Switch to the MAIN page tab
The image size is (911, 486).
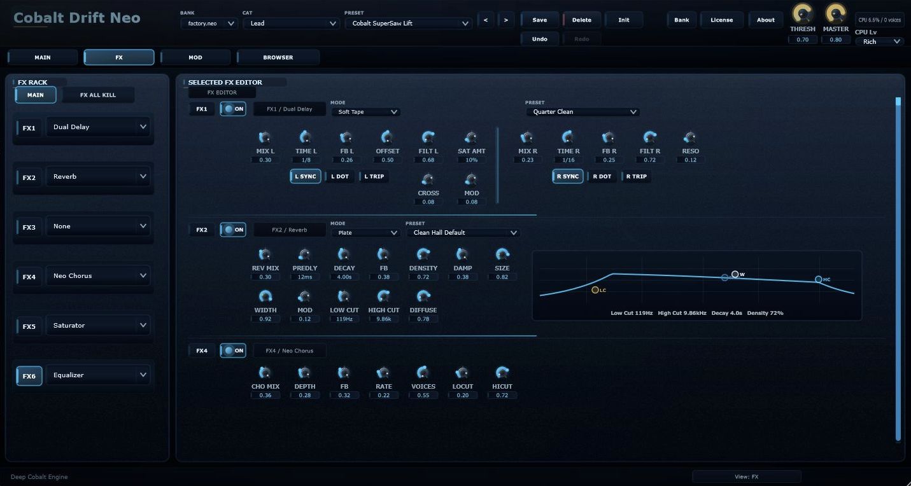43,57
